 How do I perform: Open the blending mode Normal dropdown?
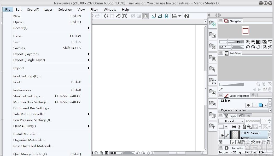point(231,121)
